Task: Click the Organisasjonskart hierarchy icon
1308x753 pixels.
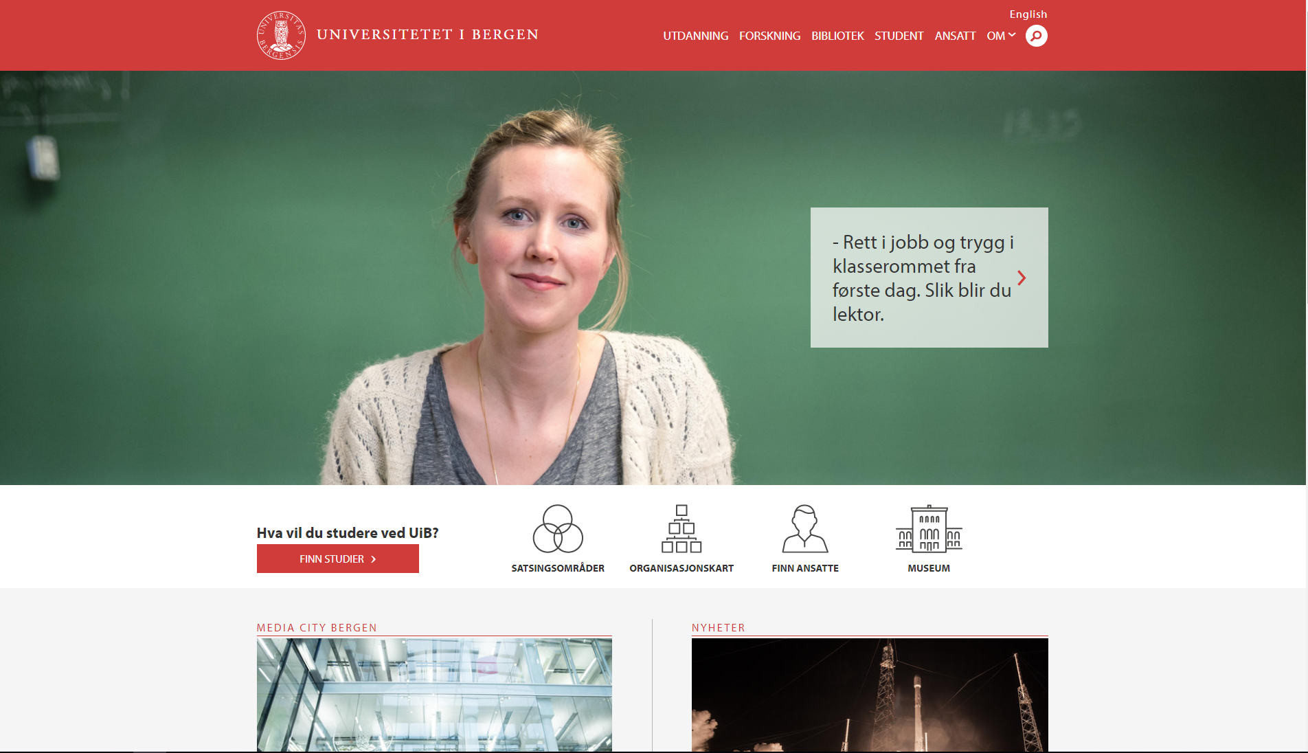Action: [x=681, y=528]
